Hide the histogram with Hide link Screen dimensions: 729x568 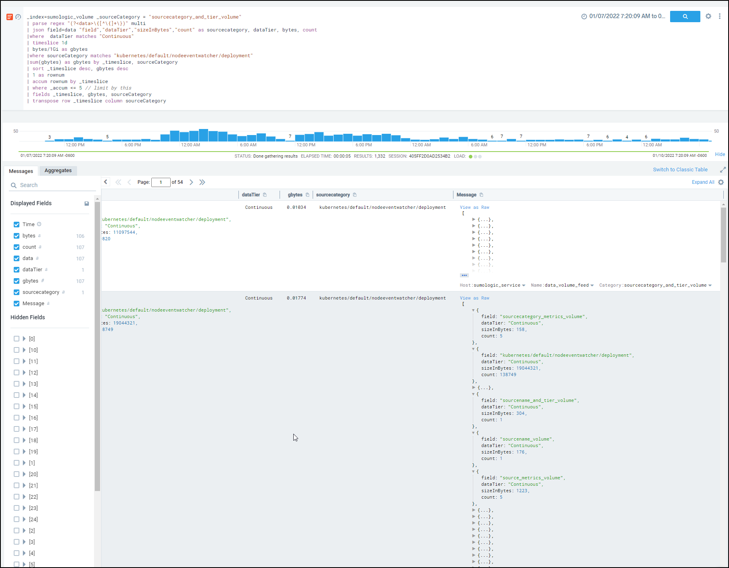pos(720,154)
